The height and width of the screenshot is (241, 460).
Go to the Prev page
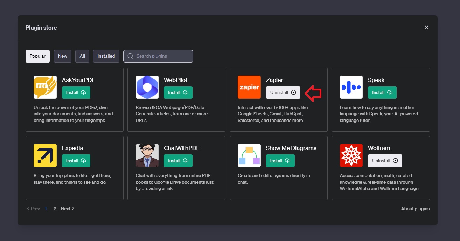[33, 209]
